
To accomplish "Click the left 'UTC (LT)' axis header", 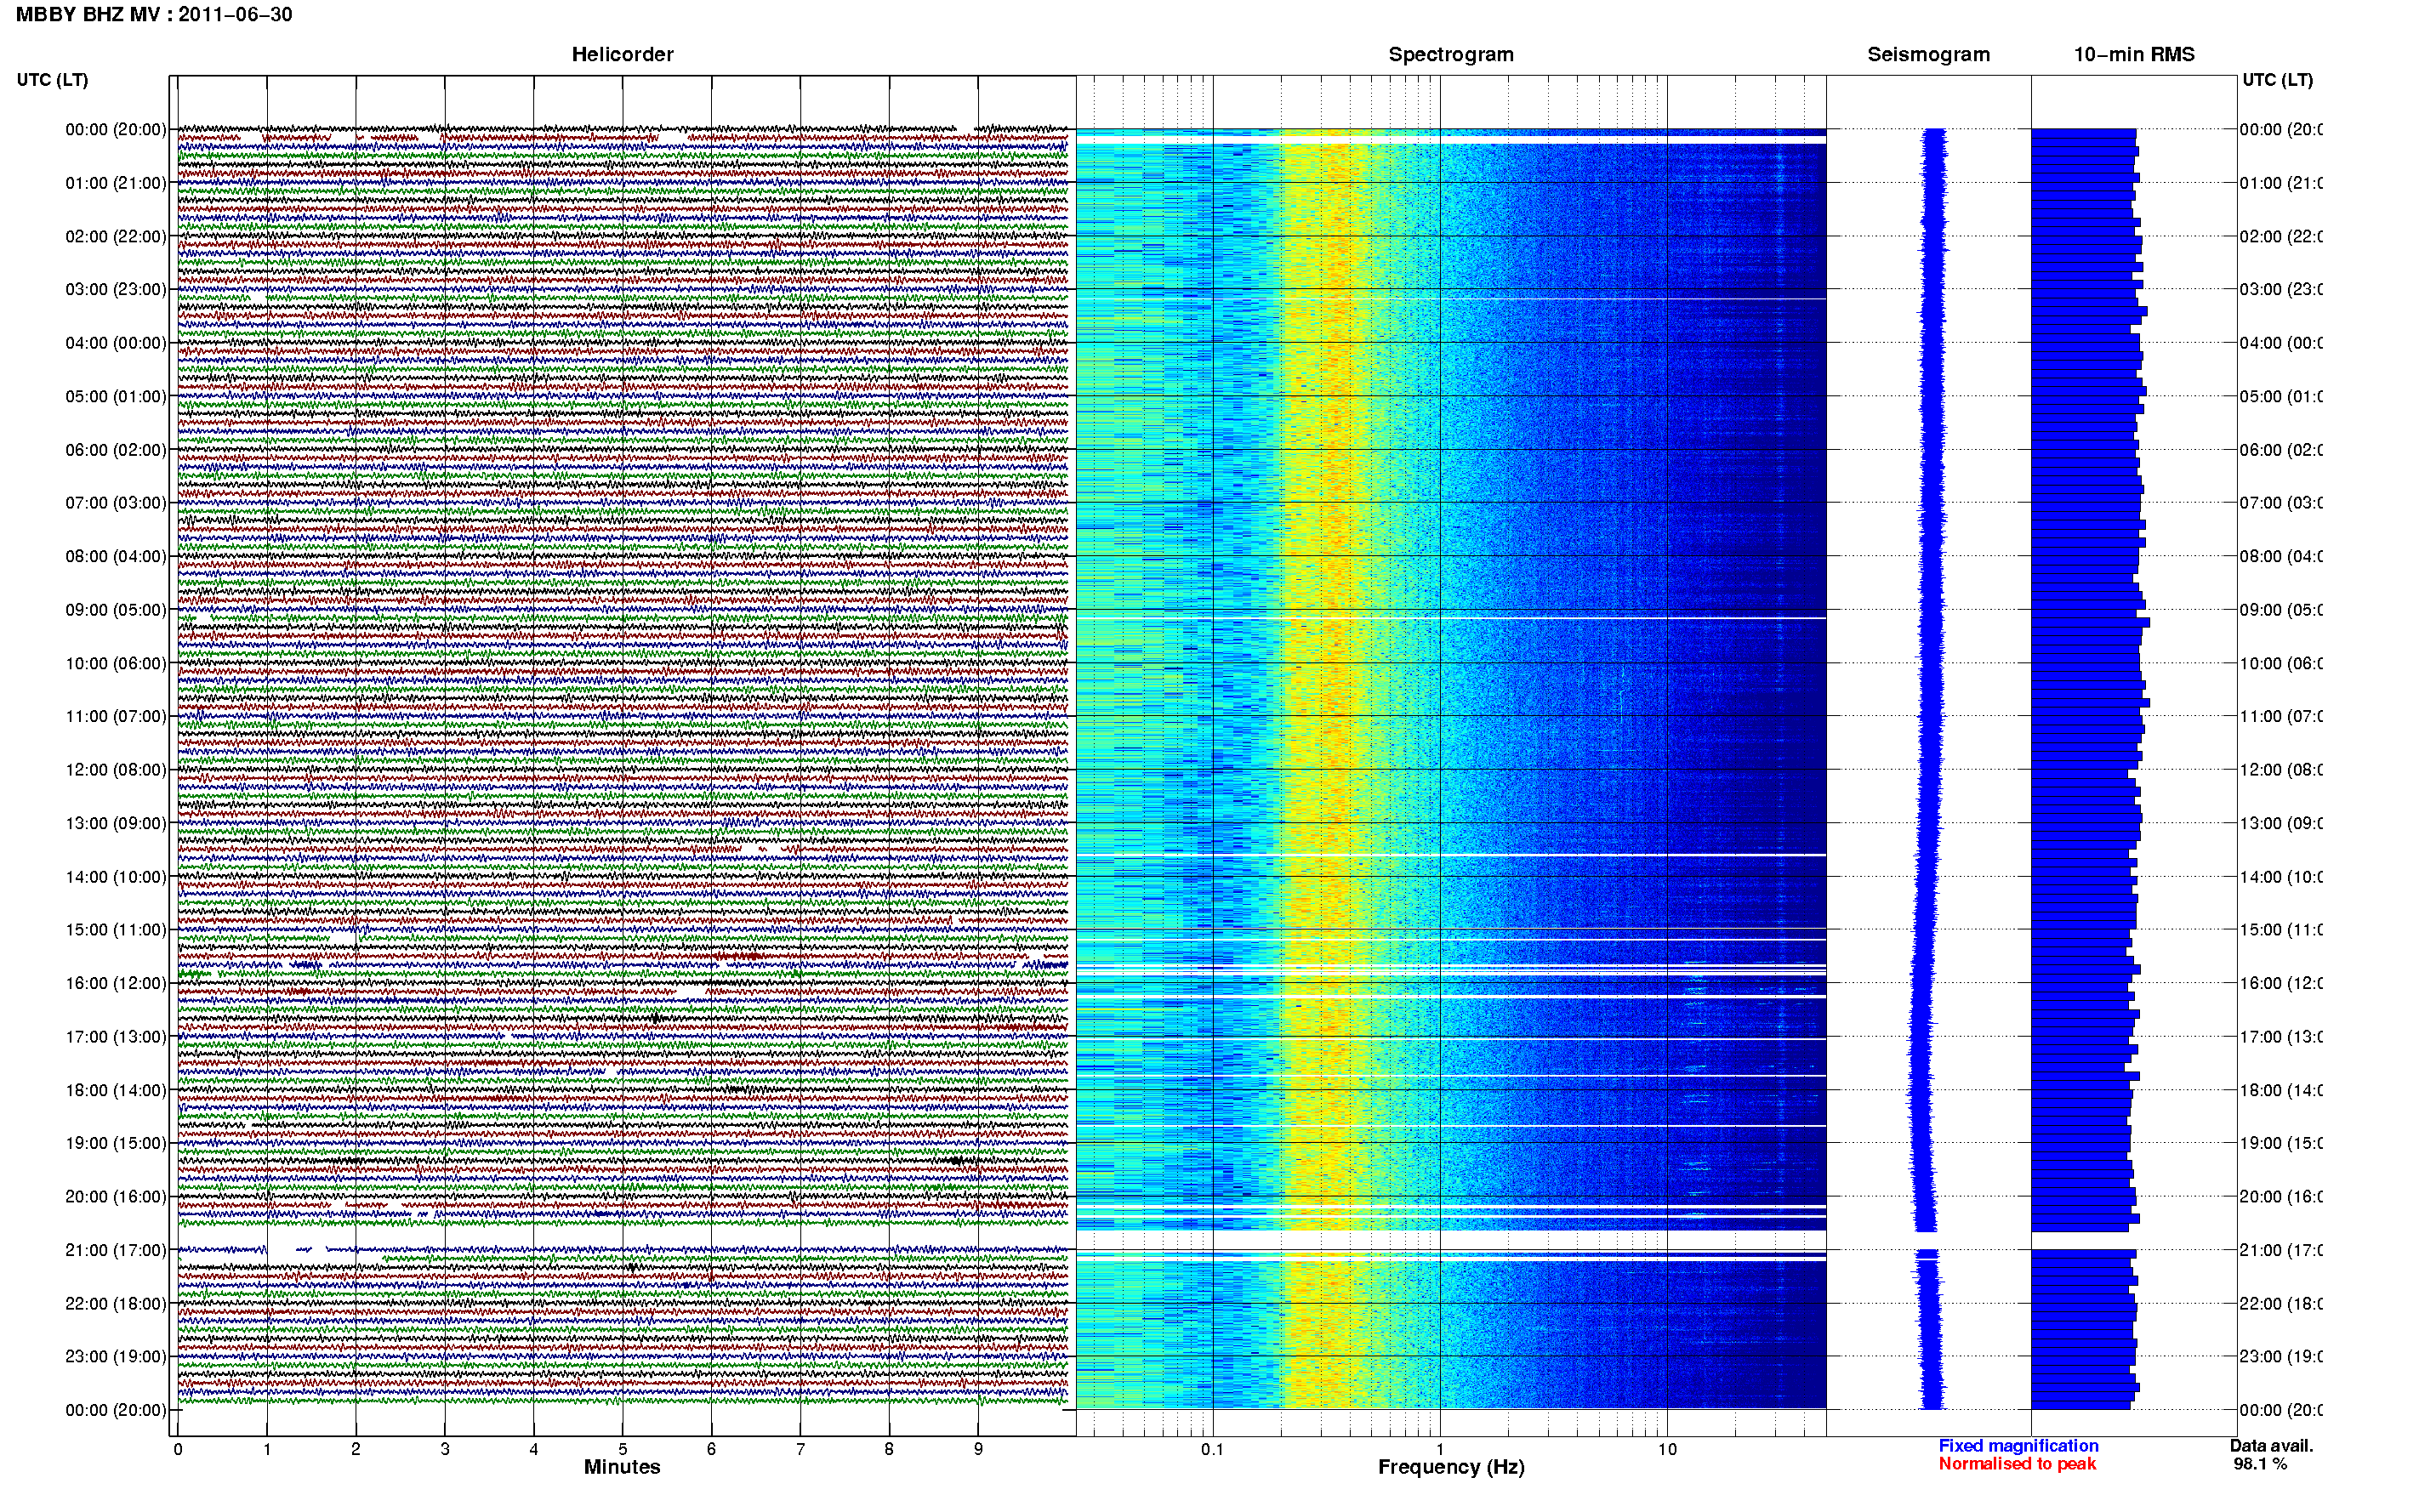I will point(52,80).
